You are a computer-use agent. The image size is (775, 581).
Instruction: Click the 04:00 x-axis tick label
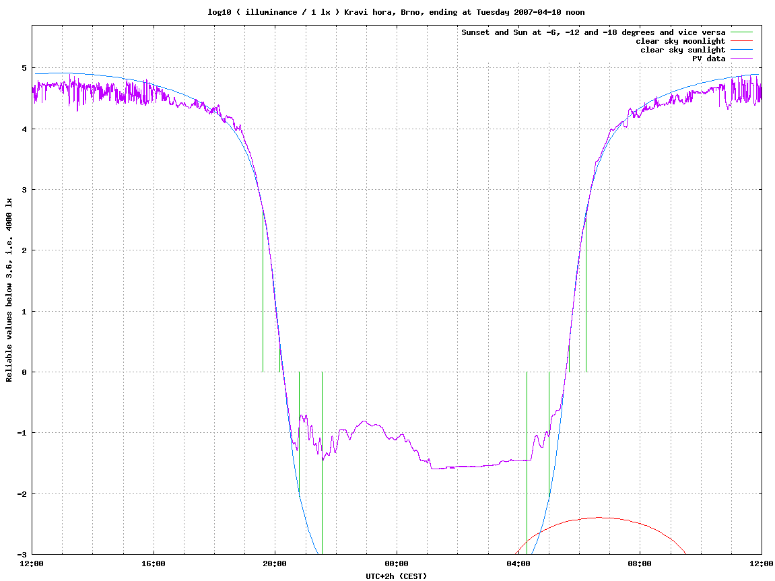[x=518, y=563]
